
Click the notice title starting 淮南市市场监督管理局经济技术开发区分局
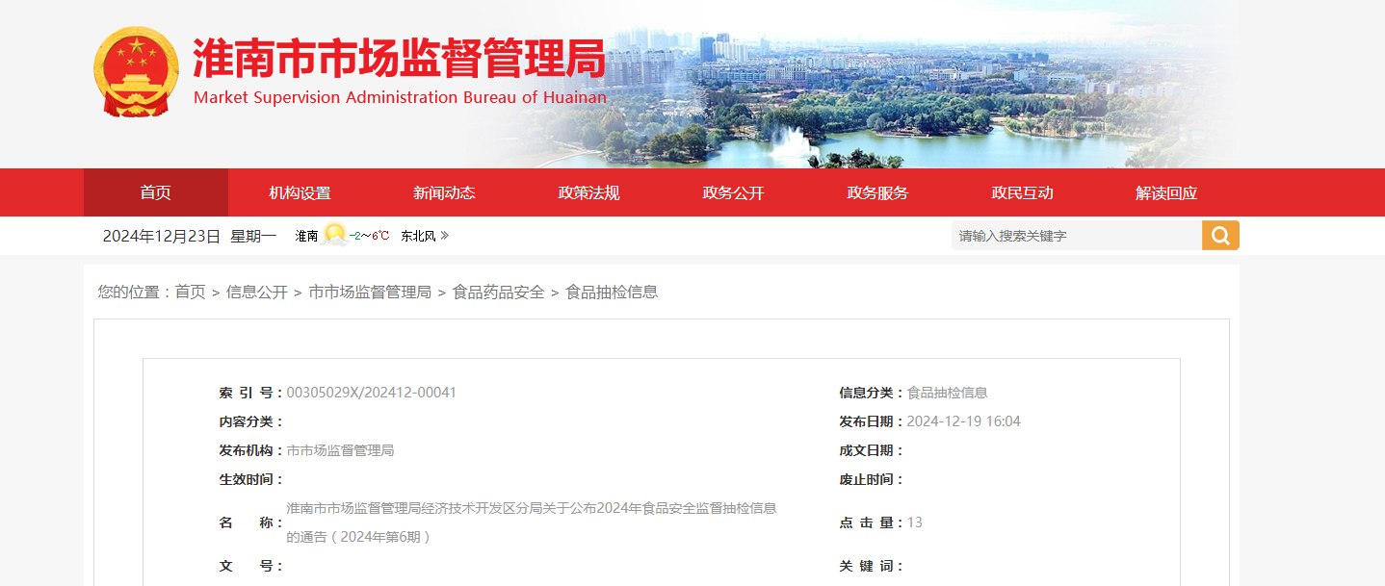[x=532, y=522]
